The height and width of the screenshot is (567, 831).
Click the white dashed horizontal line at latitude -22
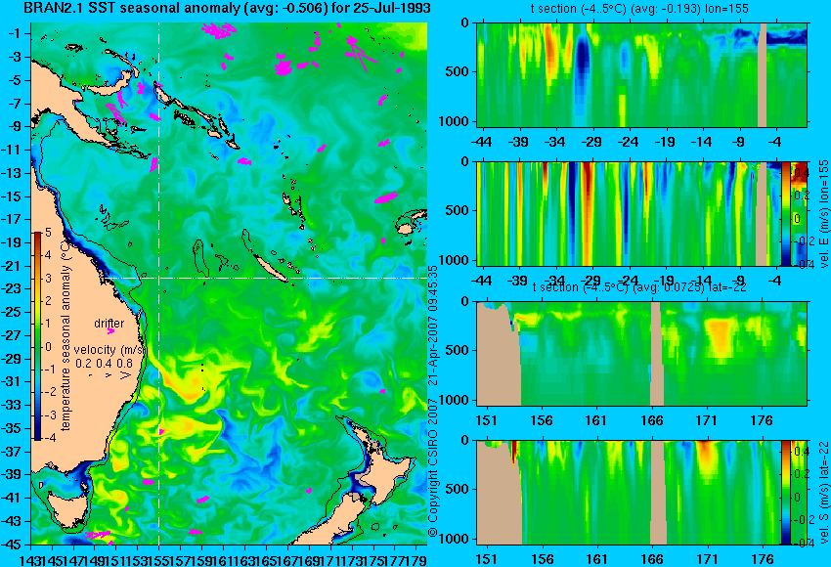coord(265,278)
